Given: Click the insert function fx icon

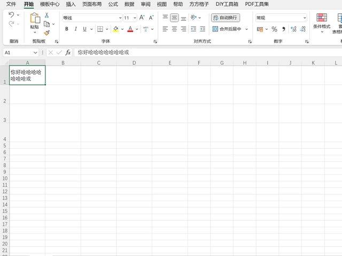Looking at the screenshot, I should [x=68, y=52].
